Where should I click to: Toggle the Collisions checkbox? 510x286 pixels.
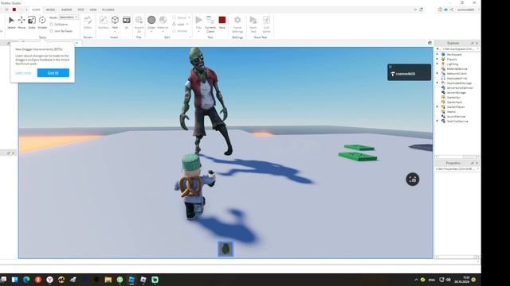click(x=51, y=25)
